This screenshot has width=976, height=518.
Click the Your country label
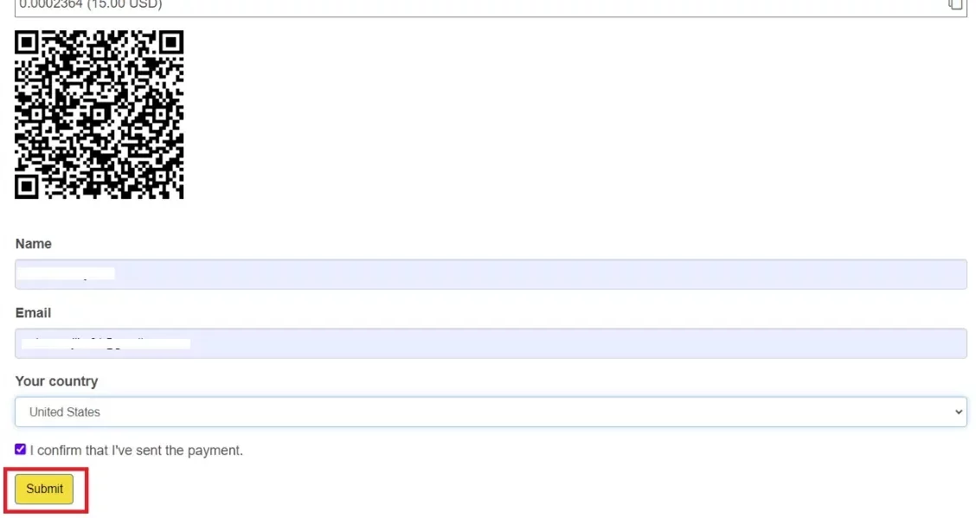[57, 381]
